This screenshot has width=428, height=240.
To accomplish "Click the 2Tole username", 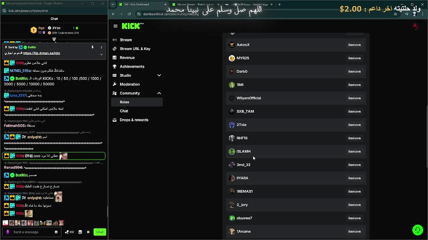I will 241,125.
